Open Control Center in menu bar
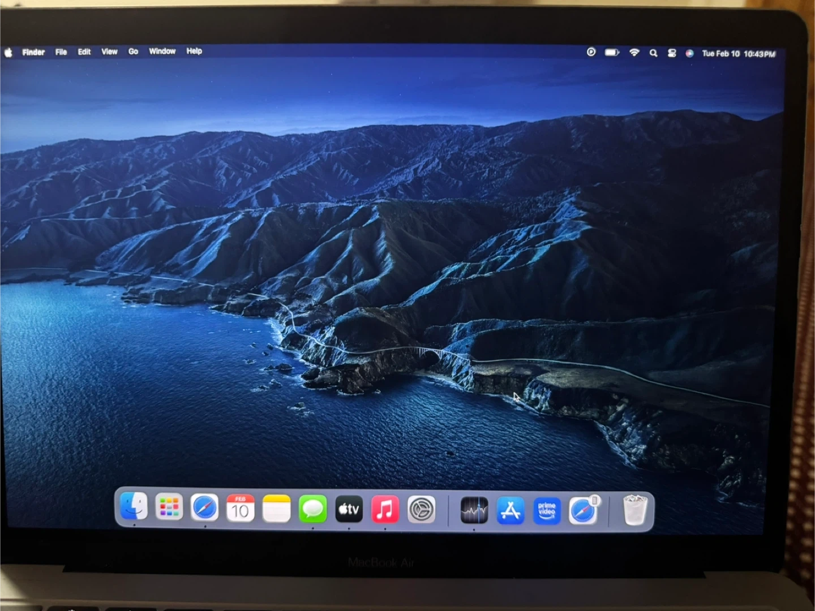The image size is (815, 611). click(672, 53)
